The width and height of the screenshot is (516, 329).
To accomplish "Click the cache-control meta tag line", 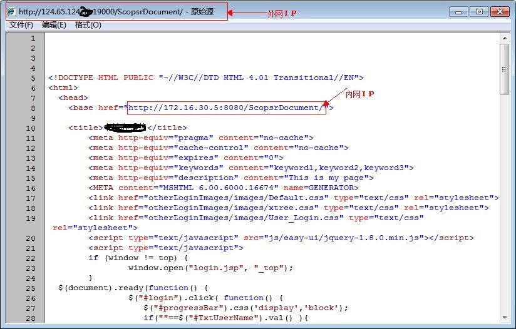I will click(x=219, y=148).
